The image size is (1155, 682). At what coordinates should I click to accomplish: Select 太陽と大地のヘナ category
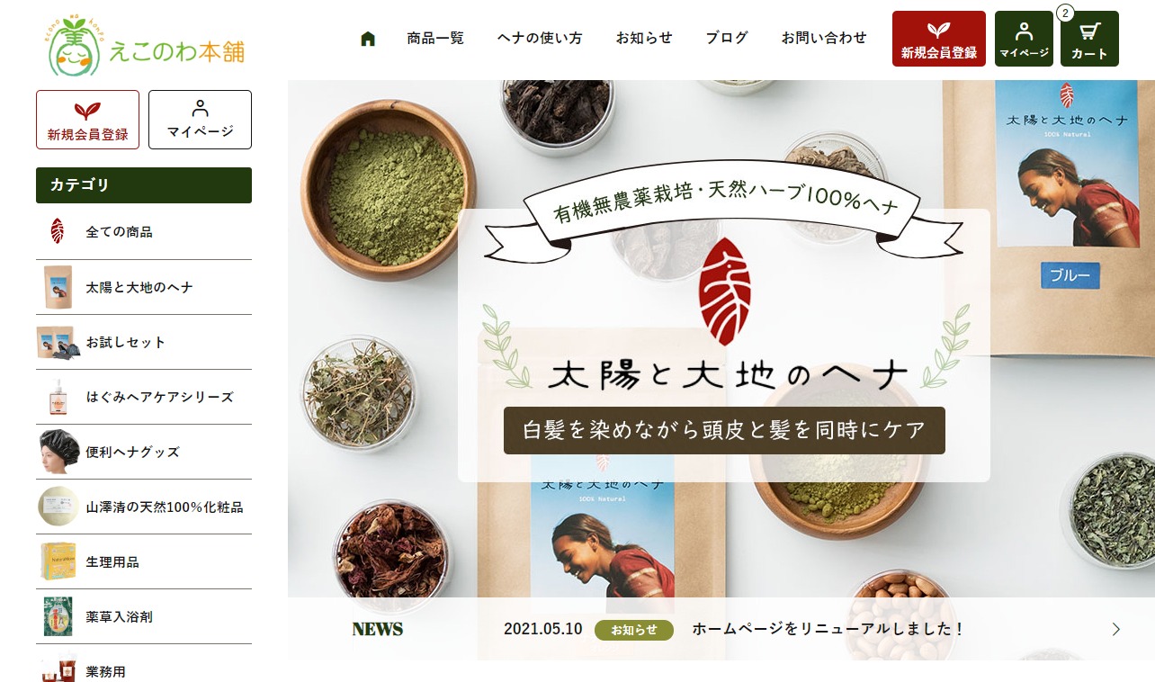pos(144,287)
